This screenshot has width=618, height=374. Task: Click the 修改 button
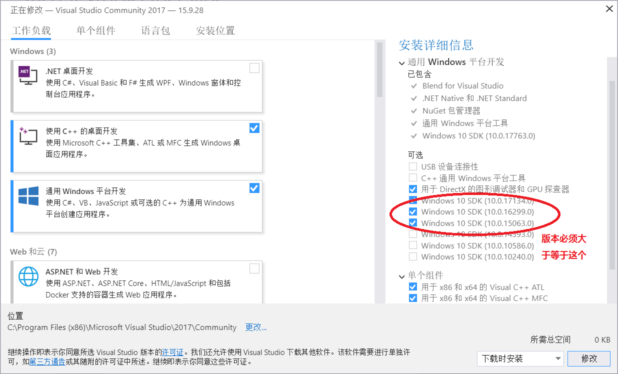coord(589,358)
